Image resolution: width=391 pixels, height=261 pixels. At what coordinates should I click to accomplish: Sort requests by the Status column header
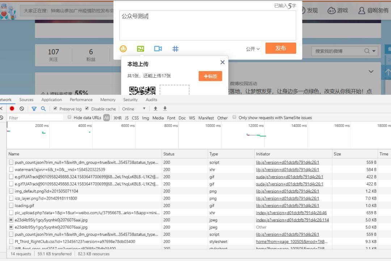click(185, 154)
